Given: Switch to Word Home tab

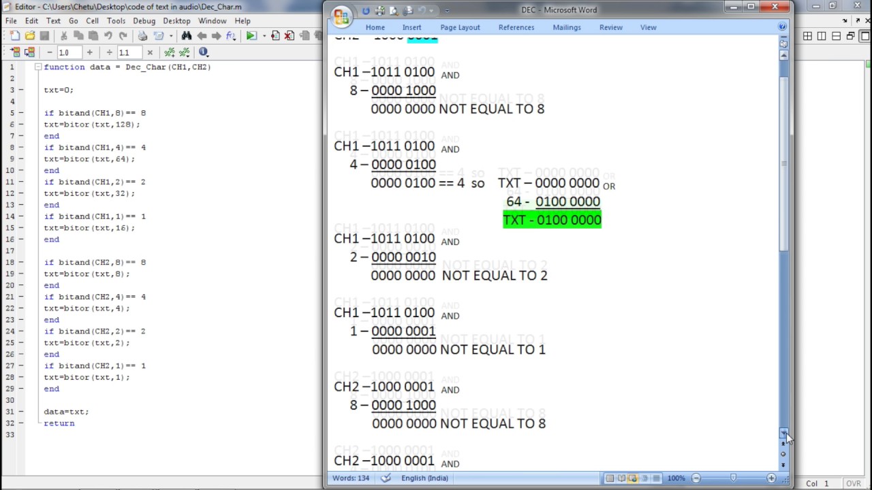Looking at the screenshot, I should [375, 27].
